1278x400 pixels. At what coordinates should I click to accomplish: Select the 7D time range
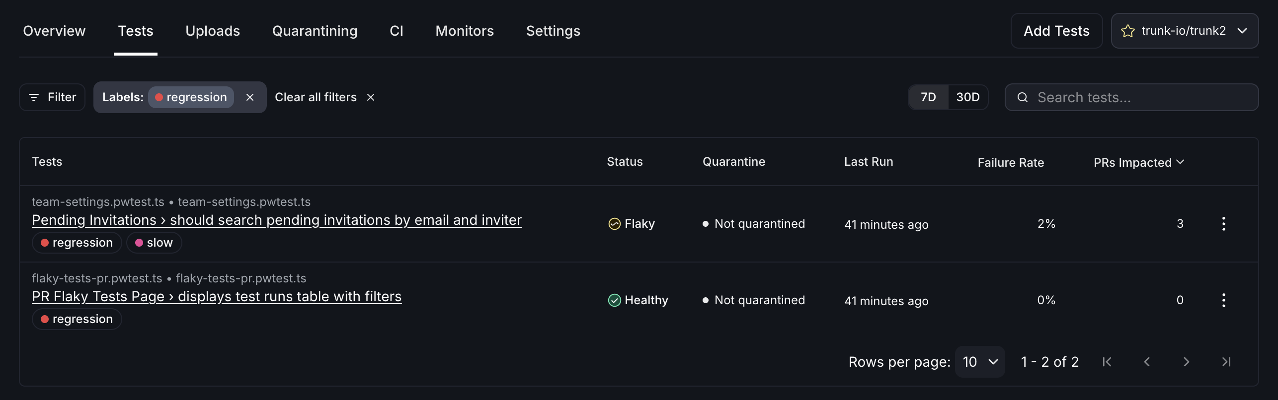pyautogui.click(x=928, y=97)
